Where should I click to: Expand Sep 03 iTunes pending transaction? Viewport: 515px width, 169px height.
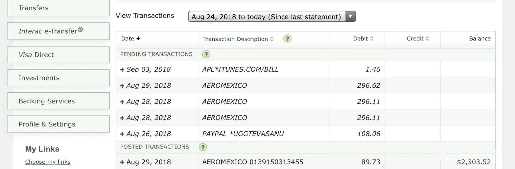click(122, 69)
